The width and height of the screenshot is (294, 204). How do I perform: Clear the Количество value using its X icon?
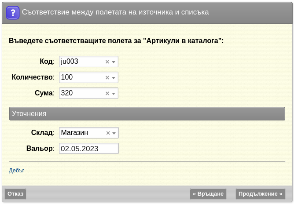tap(107, 77)
